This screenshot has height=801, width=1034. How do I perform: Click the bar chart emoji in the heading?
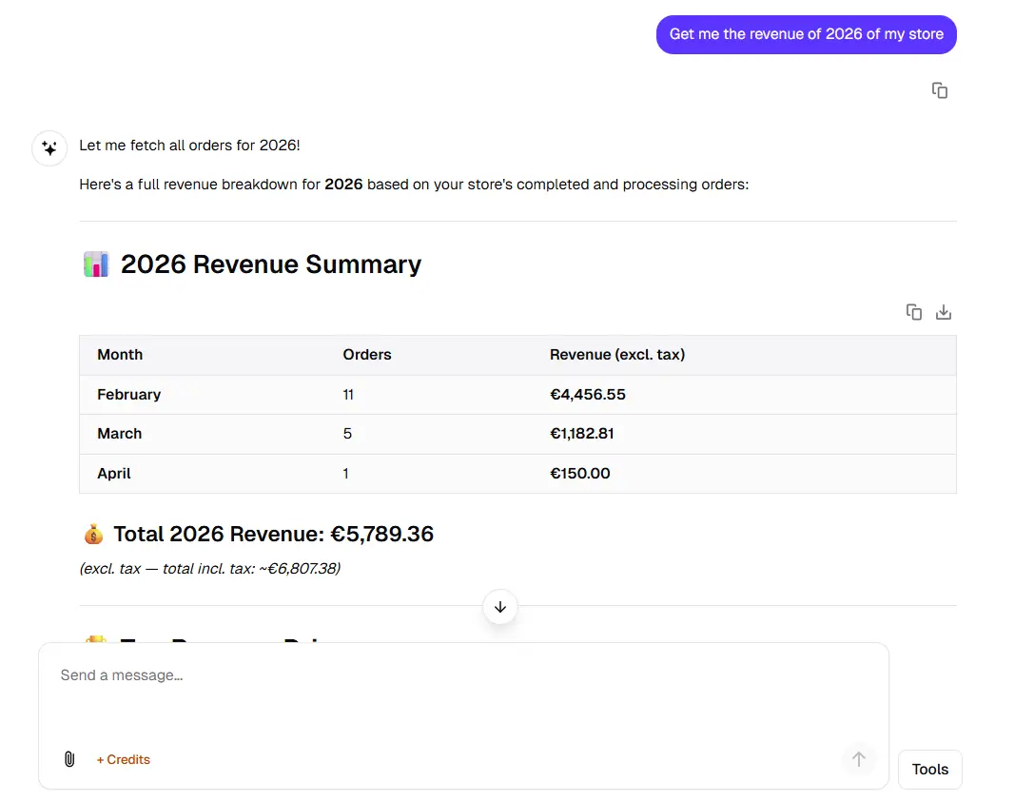coord(96,264)
